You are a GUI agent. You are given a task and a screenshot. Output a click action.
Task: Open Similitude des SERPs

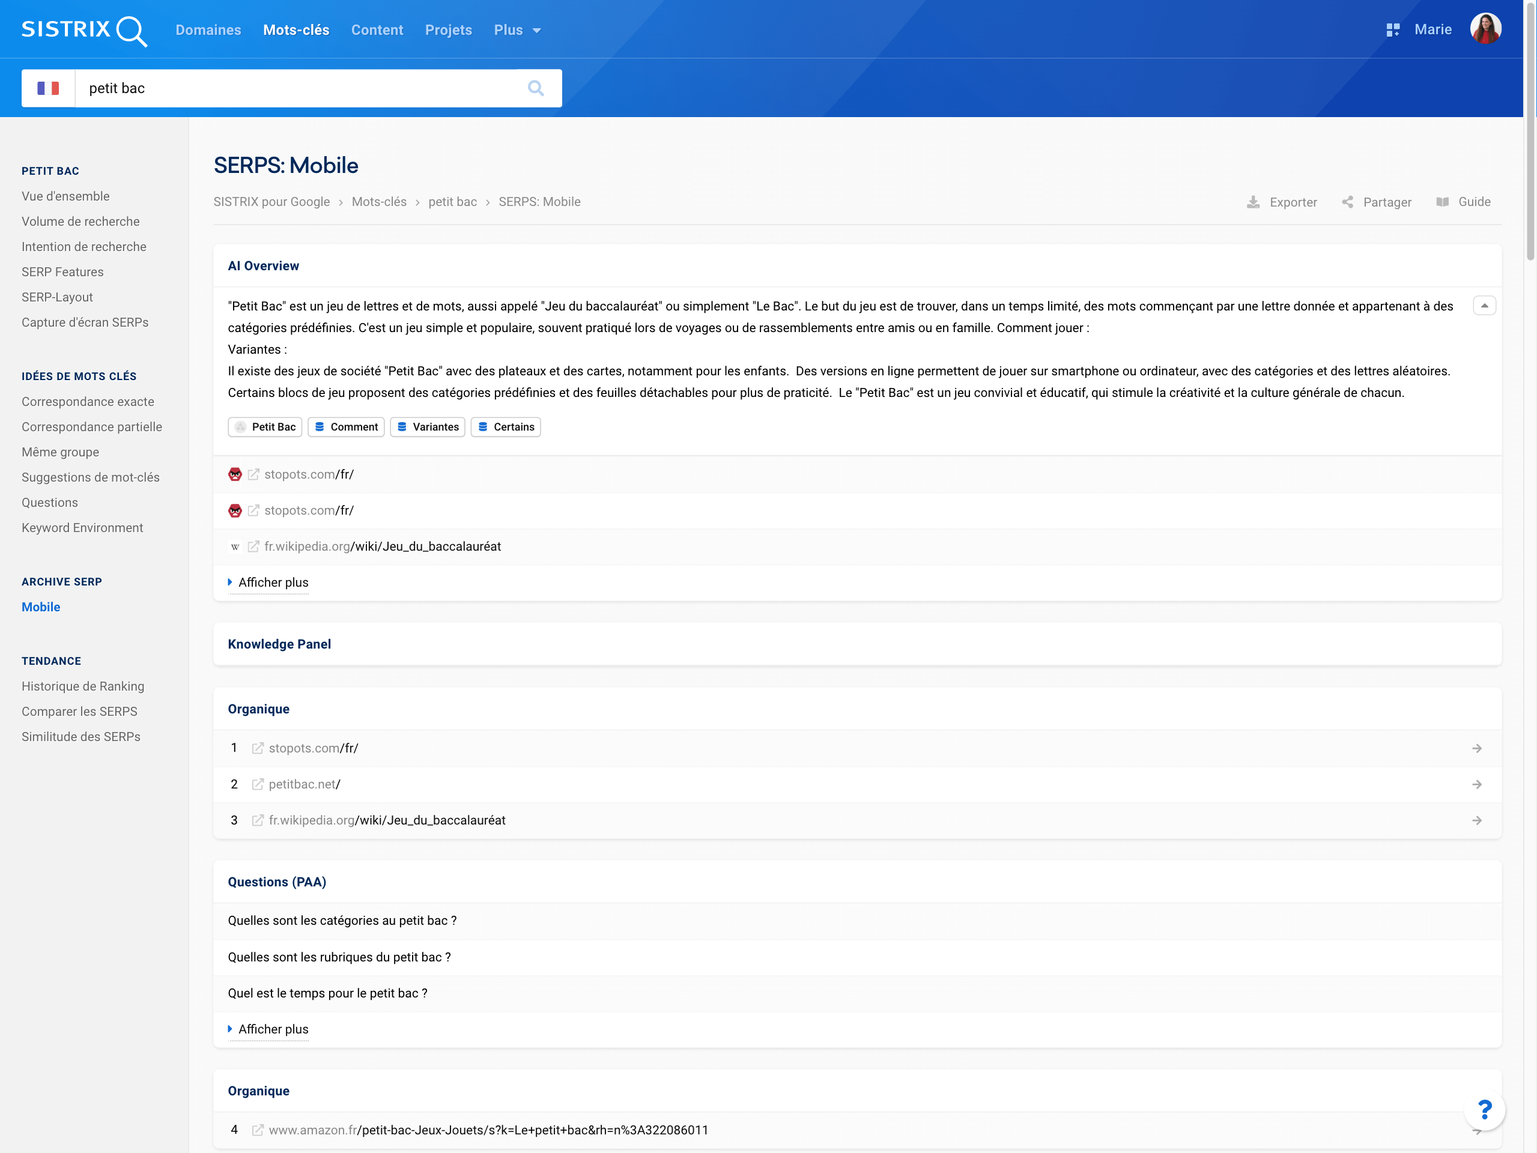pyautogui.click(x=80, y=737)
